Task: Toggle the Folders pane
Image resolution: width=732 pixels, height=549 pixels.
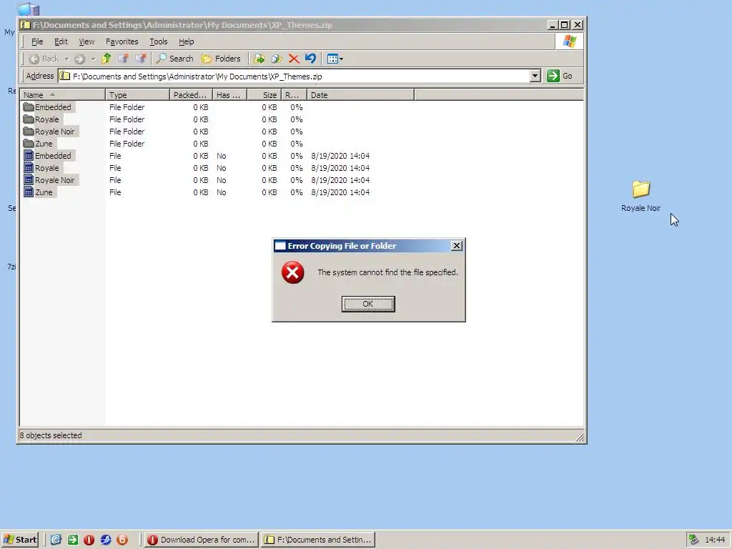Action: point(221,59)
